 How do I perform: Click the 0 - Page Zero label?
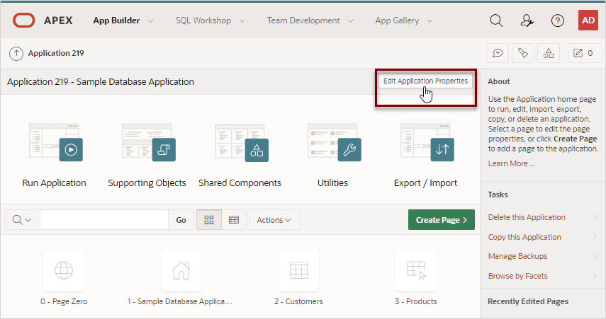click(64, 301)
